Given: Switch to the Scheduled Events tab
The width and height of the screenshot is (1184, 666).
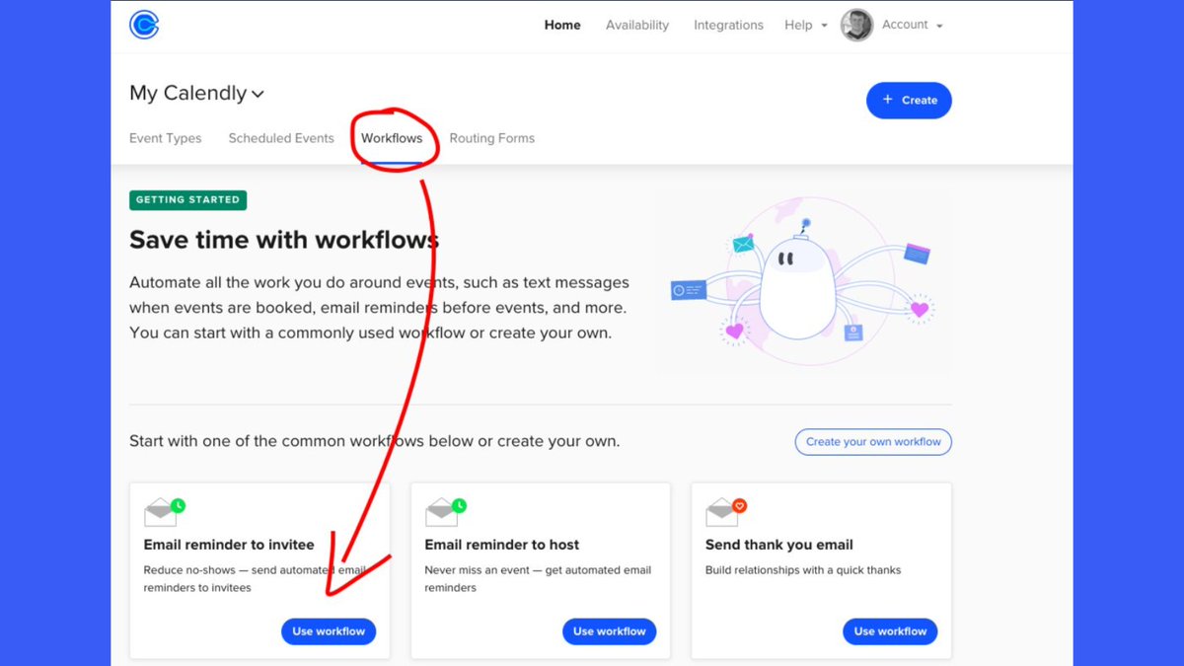Looking at the screenshot, I should 281,138.
